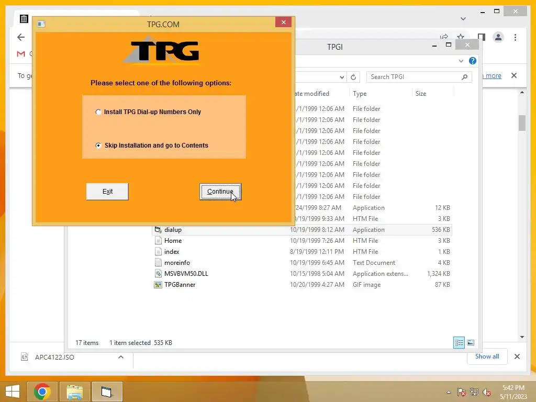
Task: Click the taskbar clock
Action: coord(514,392)
